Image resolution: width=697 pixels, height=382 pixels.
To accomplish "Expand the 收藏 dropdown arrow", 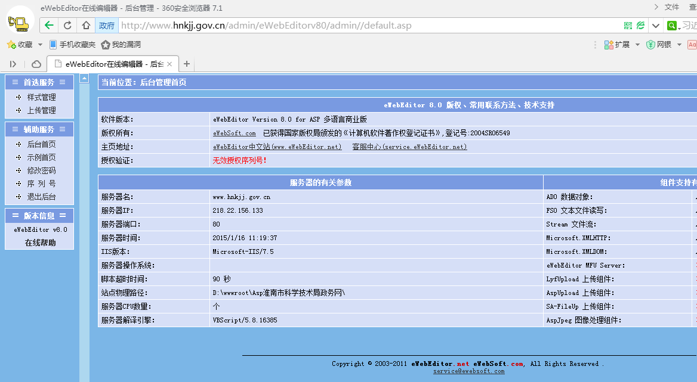I will (40, 44).
